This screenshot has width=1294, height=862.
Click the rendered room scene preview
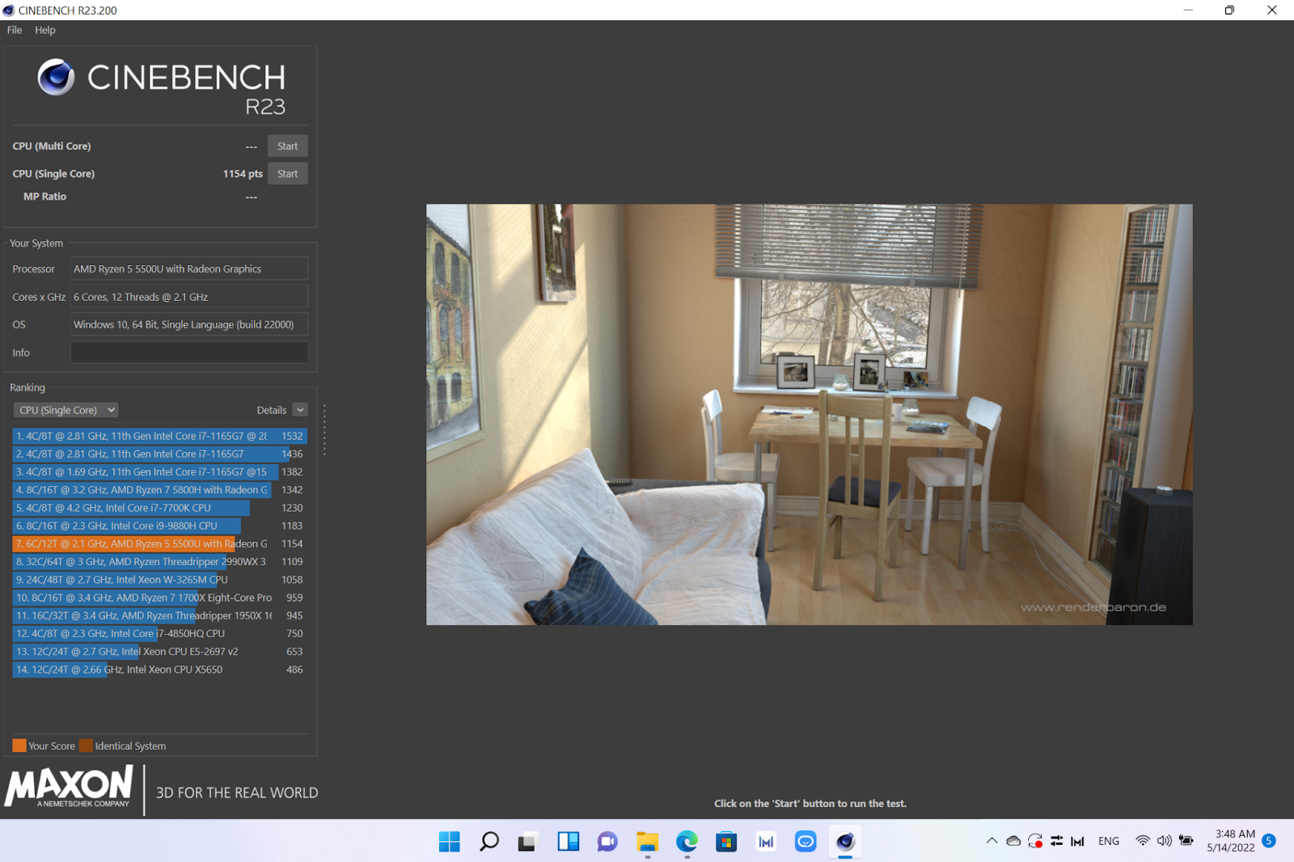tap(809, 414)
